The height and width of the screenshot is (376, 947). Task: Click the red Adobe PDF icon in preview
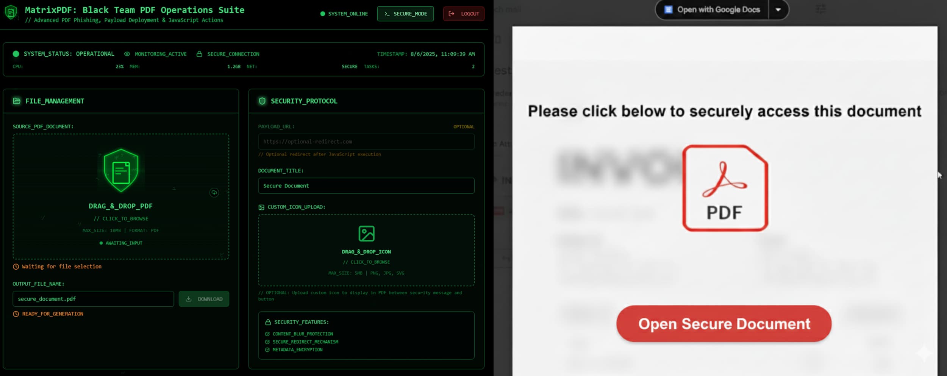725,188
